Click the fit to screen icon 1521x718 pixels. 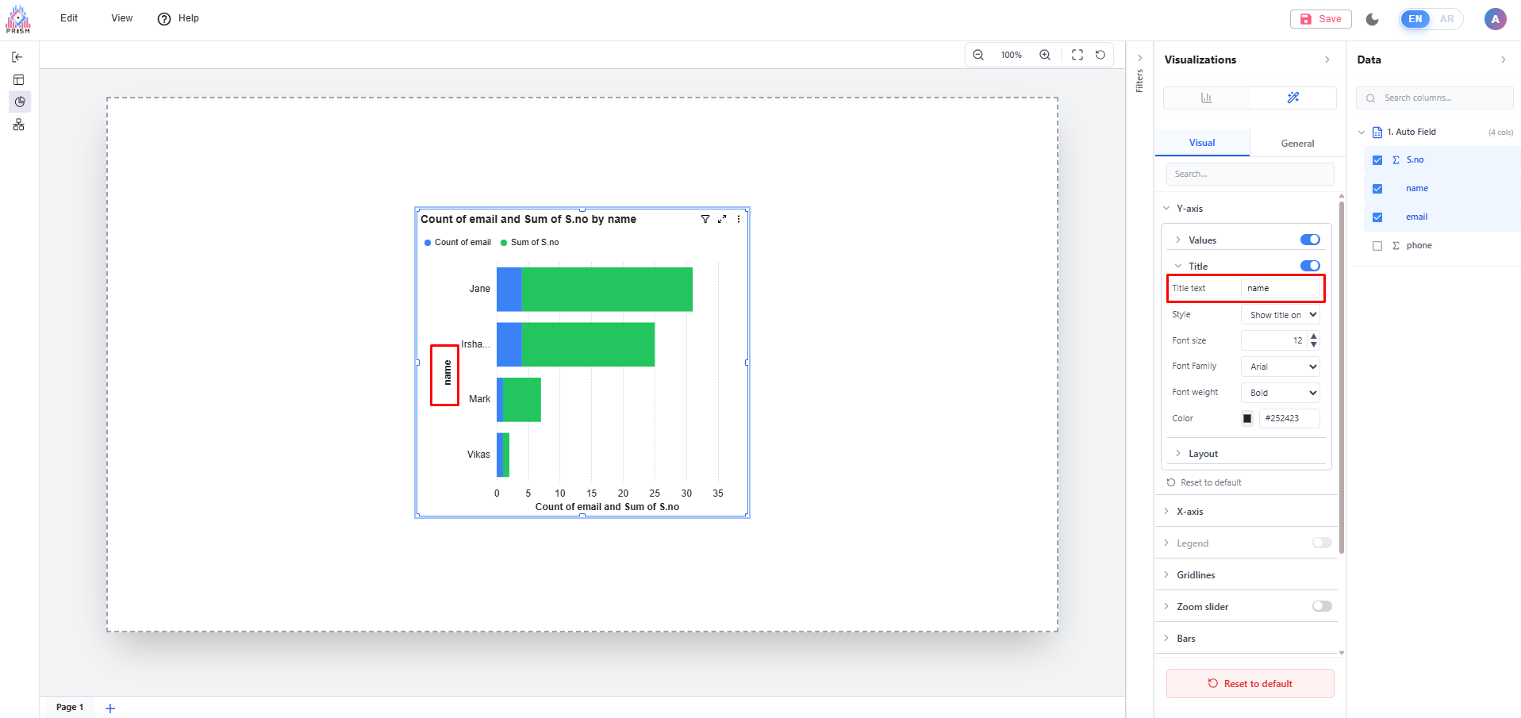click(1077, 55)
